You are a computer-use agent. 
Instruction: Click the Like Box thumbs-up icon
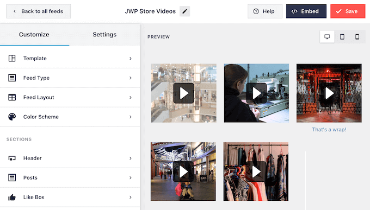tap(12, 198)
